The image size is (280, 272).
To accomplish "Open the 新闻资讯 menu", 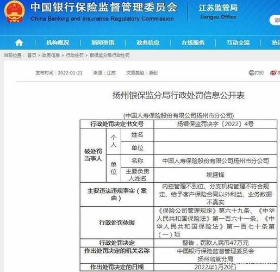I will coord(103,43).
